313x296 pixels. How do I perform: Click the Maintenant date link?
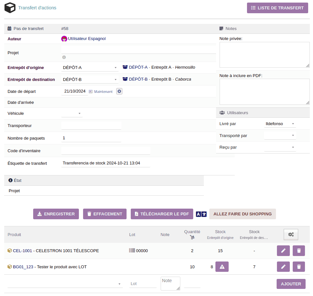pos(103,92)
